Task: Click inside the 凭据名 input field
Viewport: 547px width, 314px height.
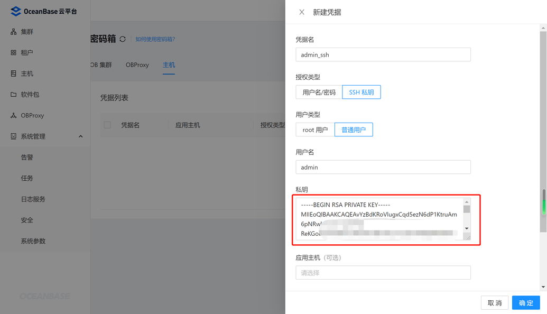Action: coord(383,54)
